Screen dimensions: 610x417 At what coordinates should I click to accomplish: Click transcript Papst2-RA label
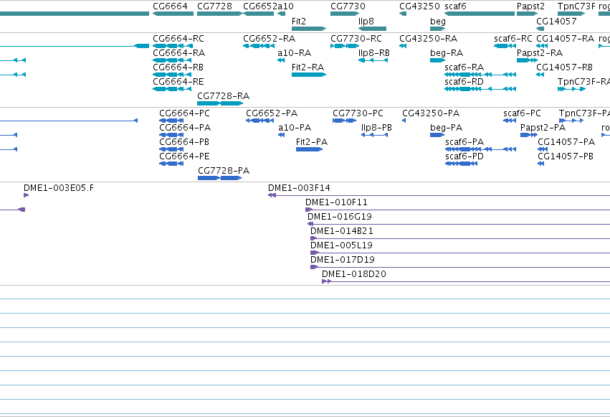540,52
